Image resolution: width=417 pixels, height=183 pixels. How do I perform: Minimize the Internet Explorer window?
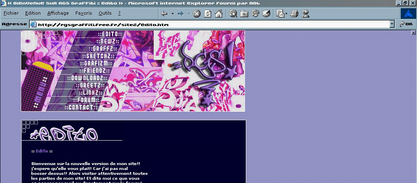point(399,3)
